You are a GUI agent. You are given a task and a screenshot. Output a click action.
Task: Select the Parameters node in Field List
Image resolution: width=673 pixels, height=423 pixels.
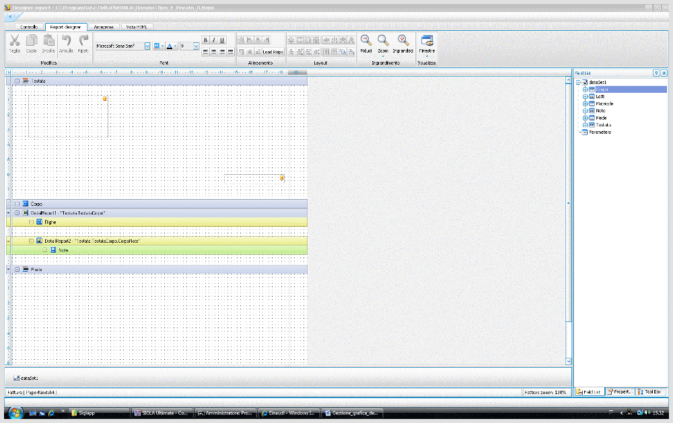(600, 132)
